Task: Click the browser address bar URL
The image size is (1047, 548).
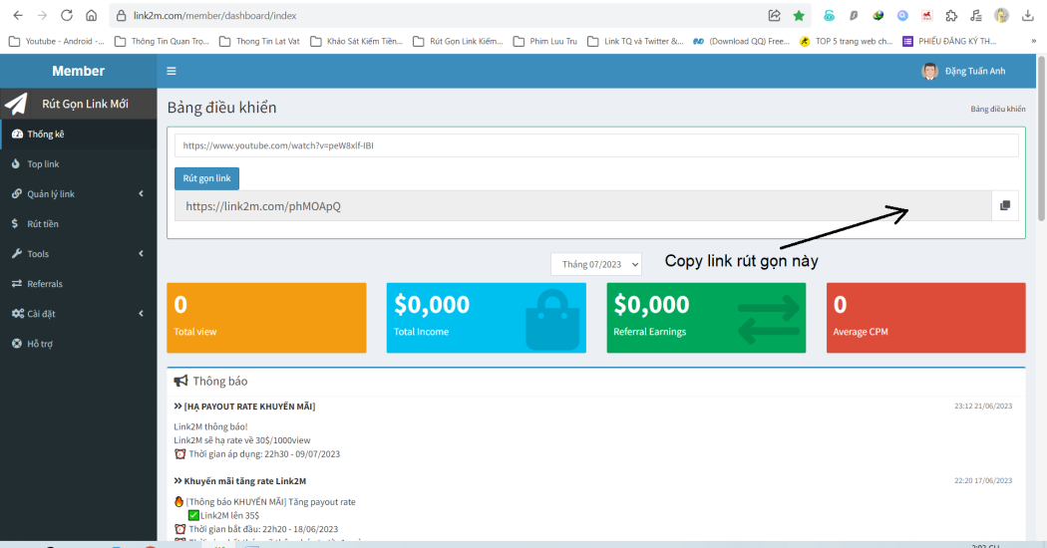Action: tap(214, 15)
